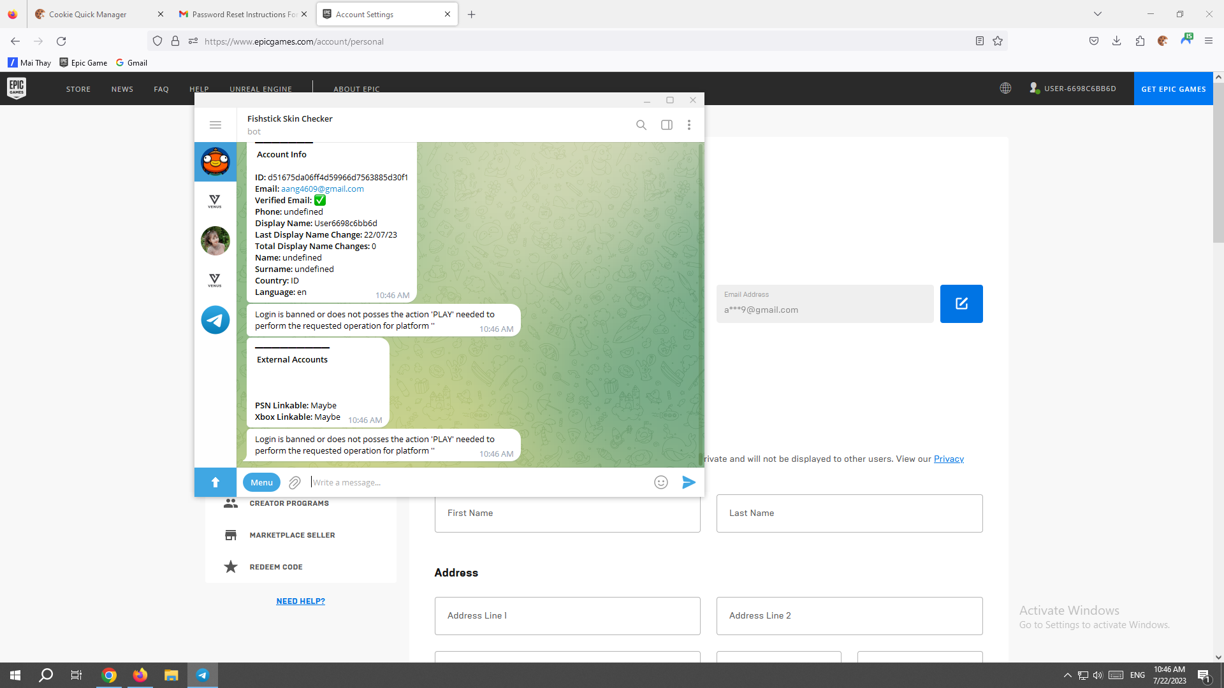Screen dimensions: 1224x688
Task: Click Address Line 2 field
Action: click(x=850, y=616)
